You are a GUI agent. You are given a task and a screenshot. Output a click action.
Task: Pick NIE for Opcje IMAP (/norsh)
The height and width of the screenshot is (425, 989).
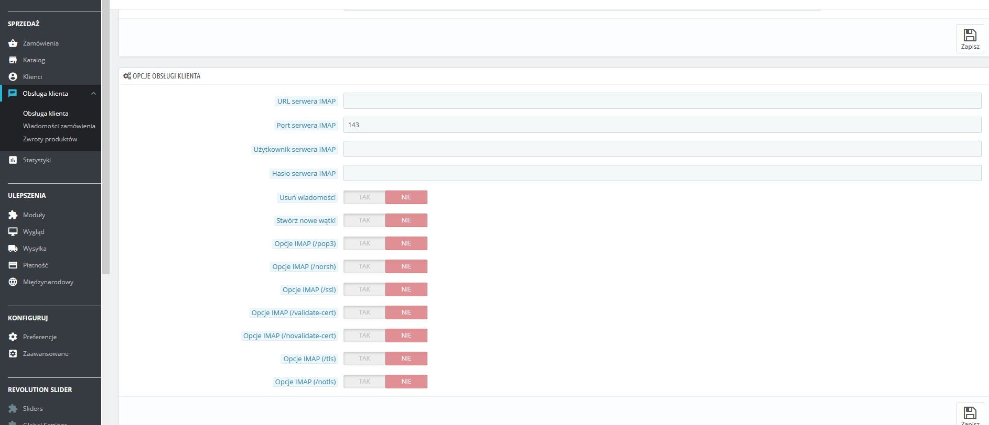point(406,266)
